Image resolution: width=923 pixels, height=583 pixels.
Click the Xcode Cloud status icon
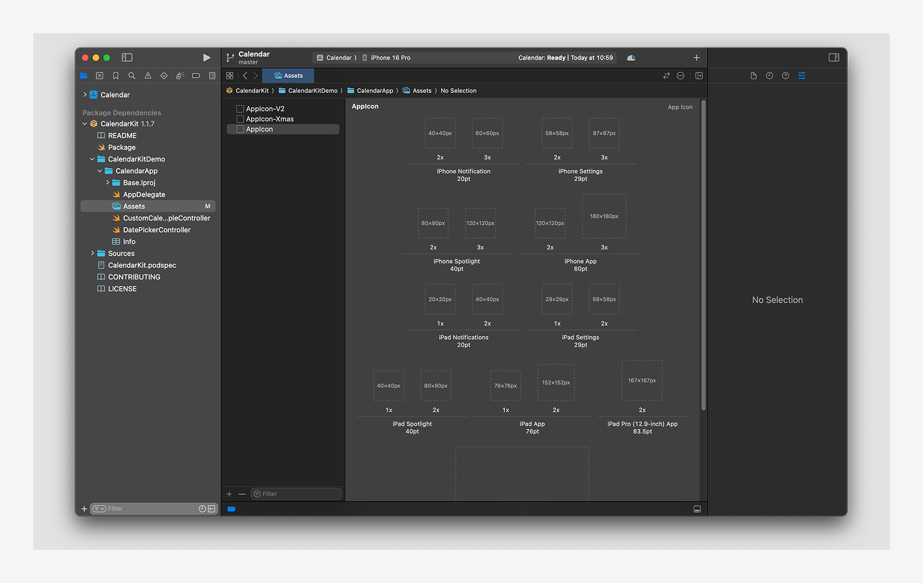631,58
